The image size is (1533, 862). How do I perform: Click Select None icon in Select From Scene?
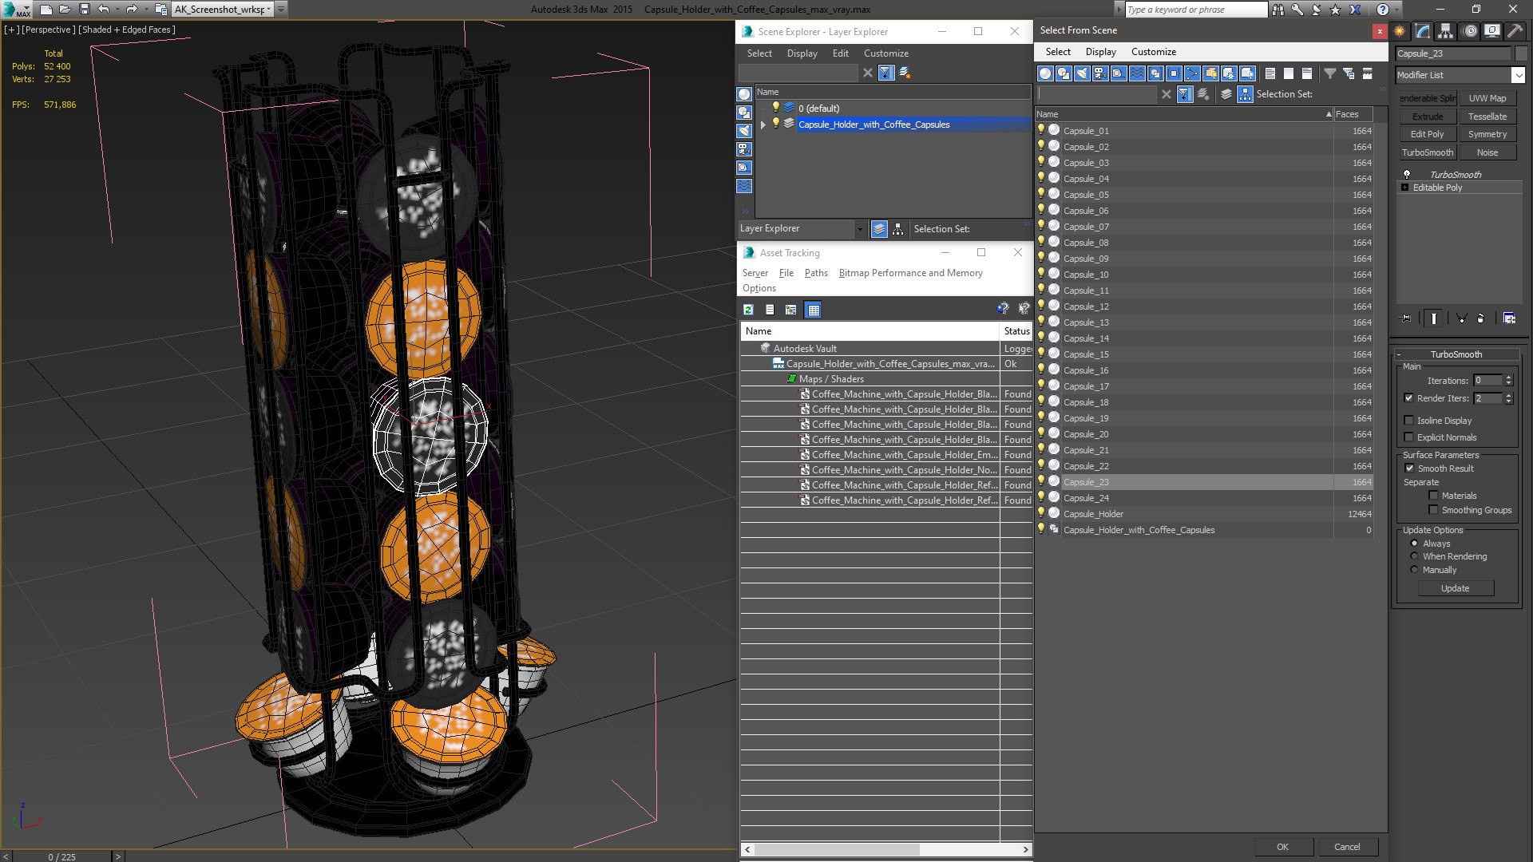coord(1289,73)
